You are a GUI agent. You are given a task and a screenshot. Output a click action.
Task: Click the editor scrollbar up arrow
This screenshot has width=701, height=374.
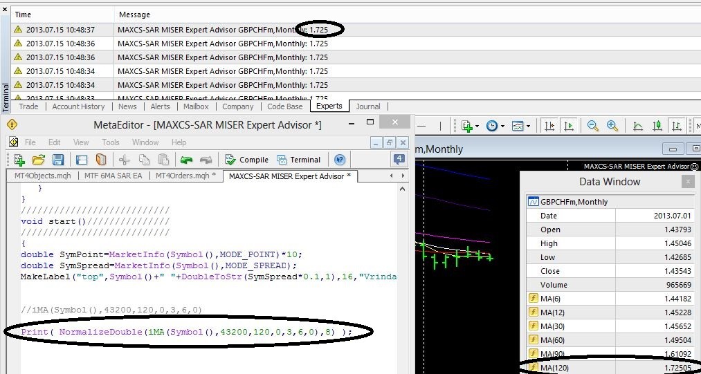pos(402,189)
